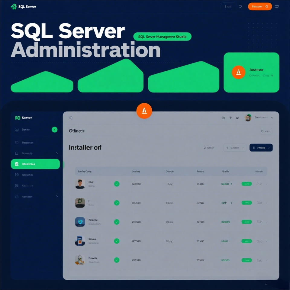Click the third sidebar item's square icon

coord(17,153)
